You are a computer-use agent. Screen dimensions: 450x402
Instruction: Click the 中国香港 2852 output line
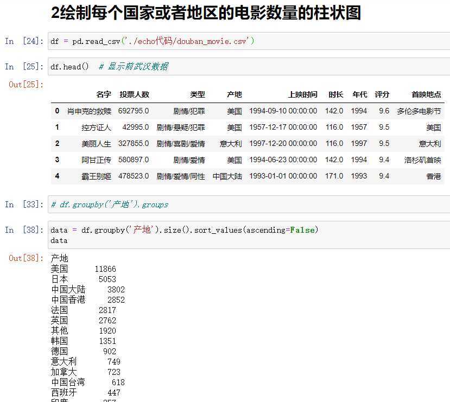click(x=88, y=299)
